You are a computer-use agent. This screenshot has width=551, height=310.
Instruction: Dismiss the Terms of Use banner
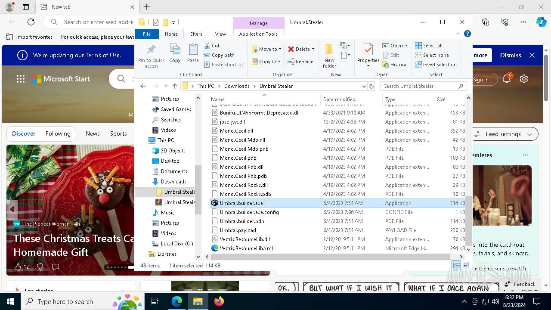click(510, 55)
